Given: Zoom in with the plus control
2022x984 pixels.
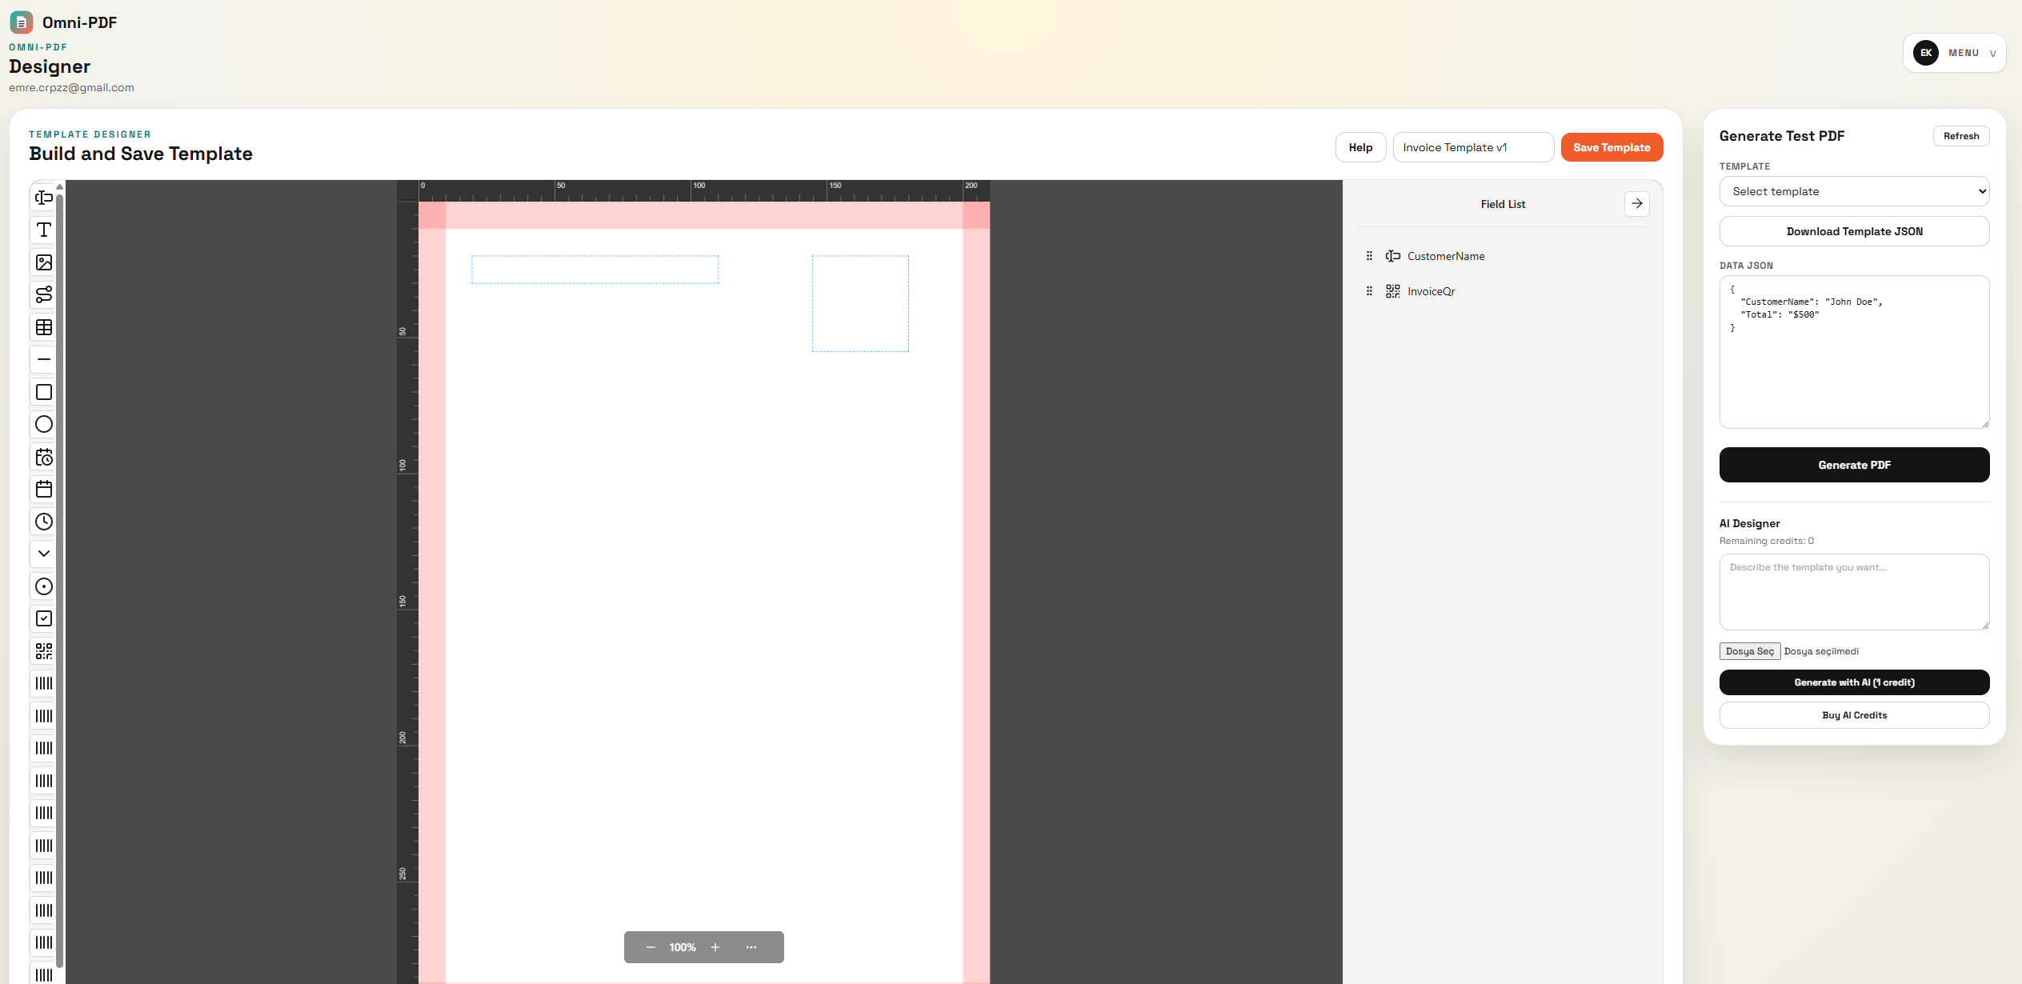Looking at the screenshot, I should [x=715, y=946].
